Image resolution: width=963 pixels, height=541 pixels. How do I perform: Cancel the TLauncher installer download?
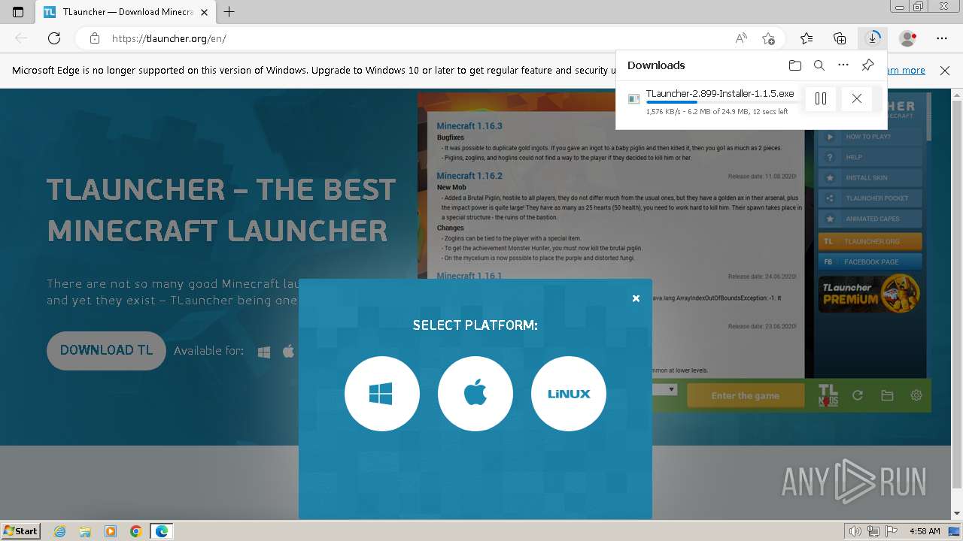tap(857, 98)
